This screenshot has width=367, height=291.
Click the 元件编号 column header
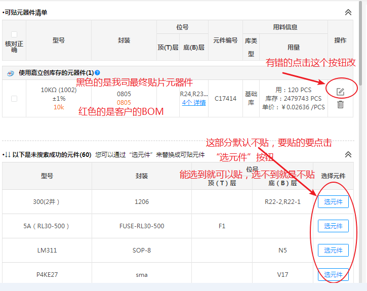(225, 40)
